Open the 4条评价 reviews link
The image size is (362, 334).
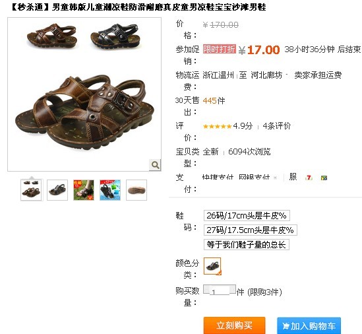tap(276, 126)
